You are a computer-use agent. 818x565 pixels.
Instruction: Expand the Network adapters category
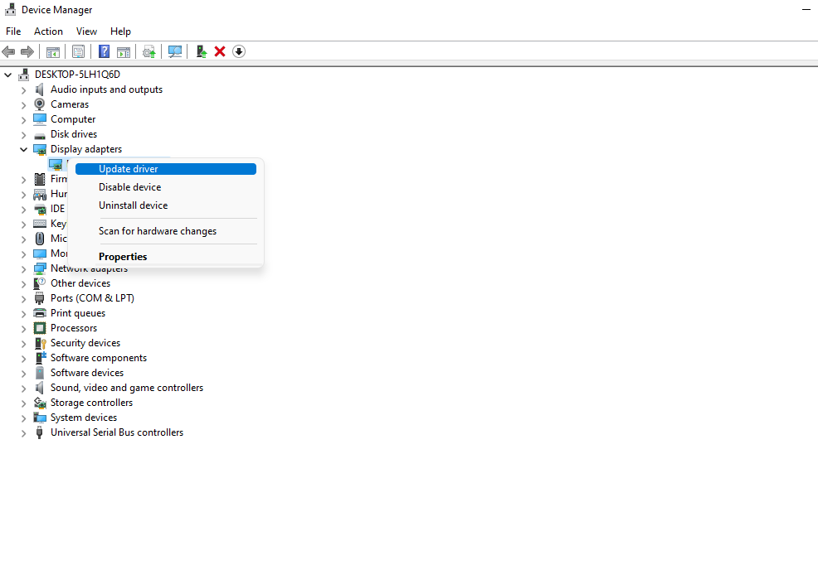pyautogui.click(x=23, y=268)
